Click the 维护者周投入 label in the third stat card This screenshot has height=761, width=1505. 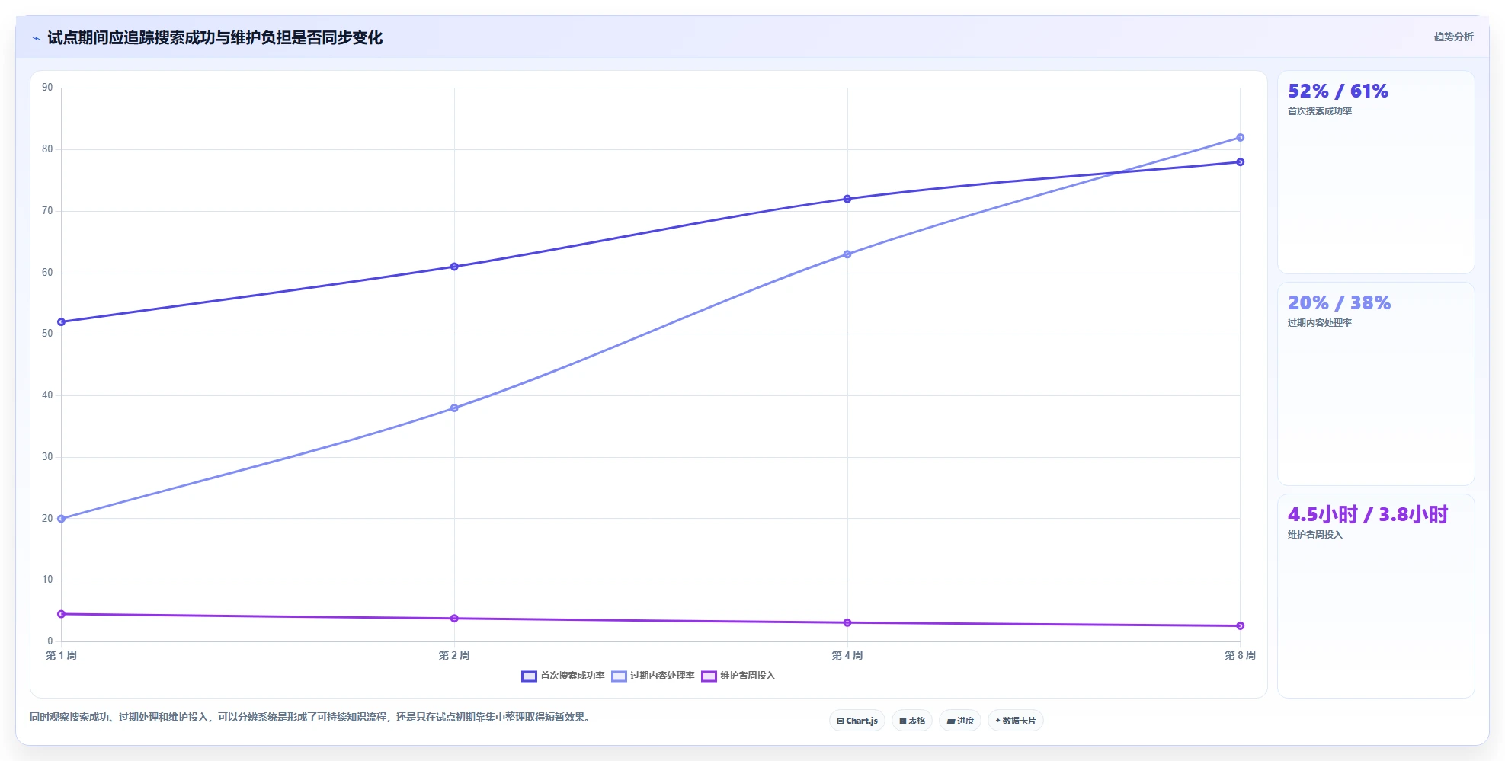1315,535
